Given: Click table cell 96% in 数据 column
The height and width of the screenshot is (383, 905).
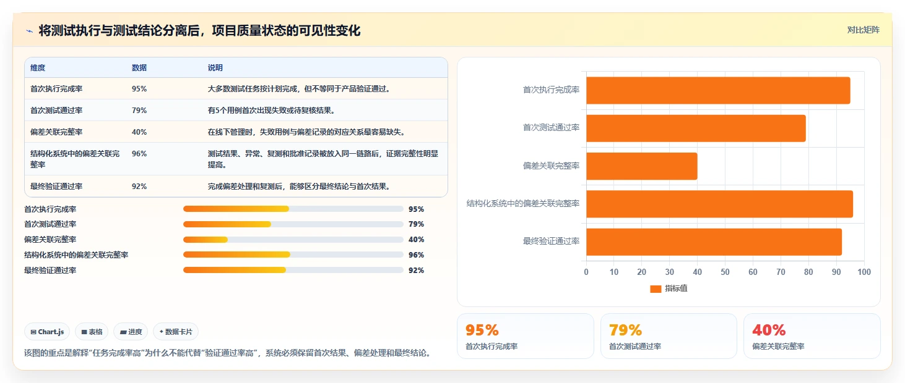Looking at the screenshot, I should 139,154.
